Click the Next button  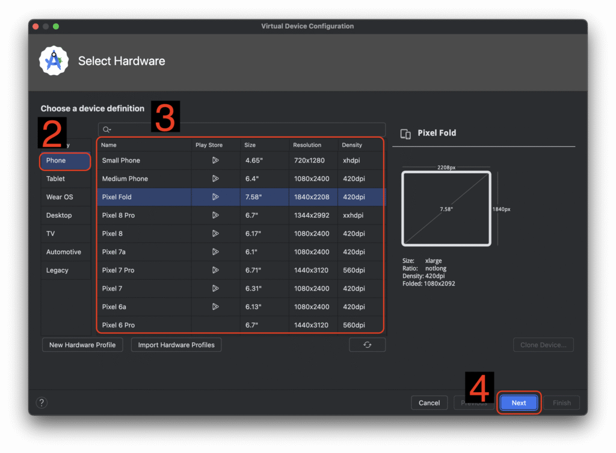tap(519, 402)
